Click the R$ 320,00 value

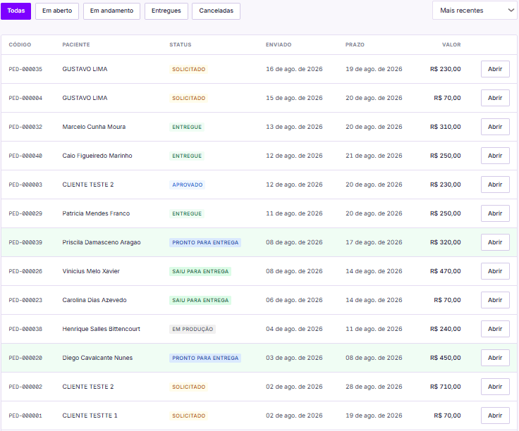(x=445, y=242)
